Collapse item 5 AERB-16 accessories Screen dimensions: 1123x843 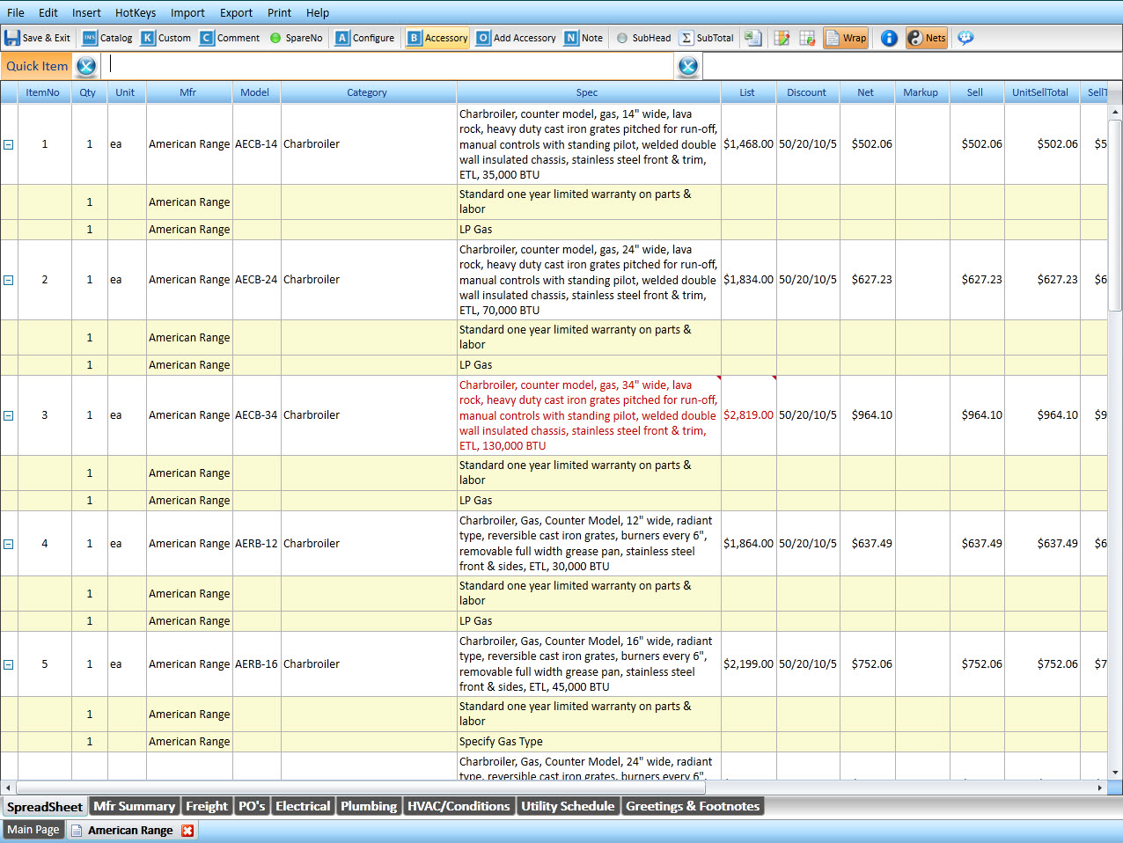click(x=9, y=664)
